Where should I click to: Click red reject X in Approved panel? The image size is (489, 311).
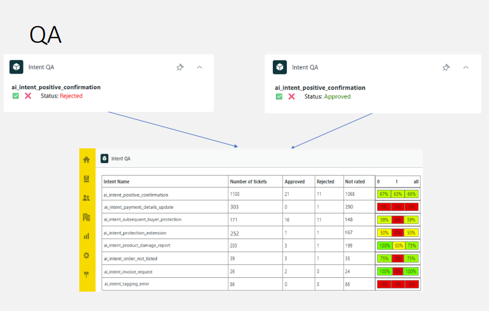[x=292, y=96]
